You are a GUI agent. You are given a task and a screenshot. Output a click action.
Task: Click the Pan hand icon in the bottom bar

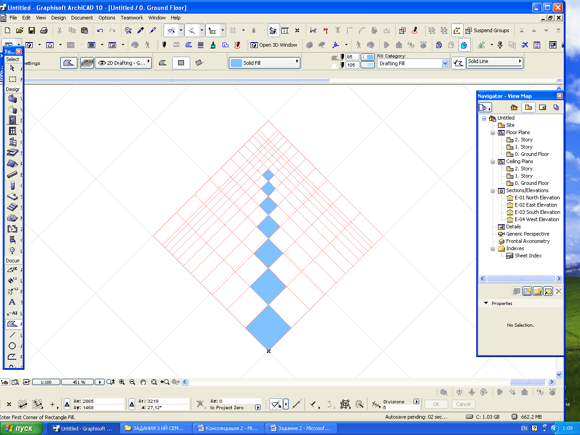coord(143,382)
